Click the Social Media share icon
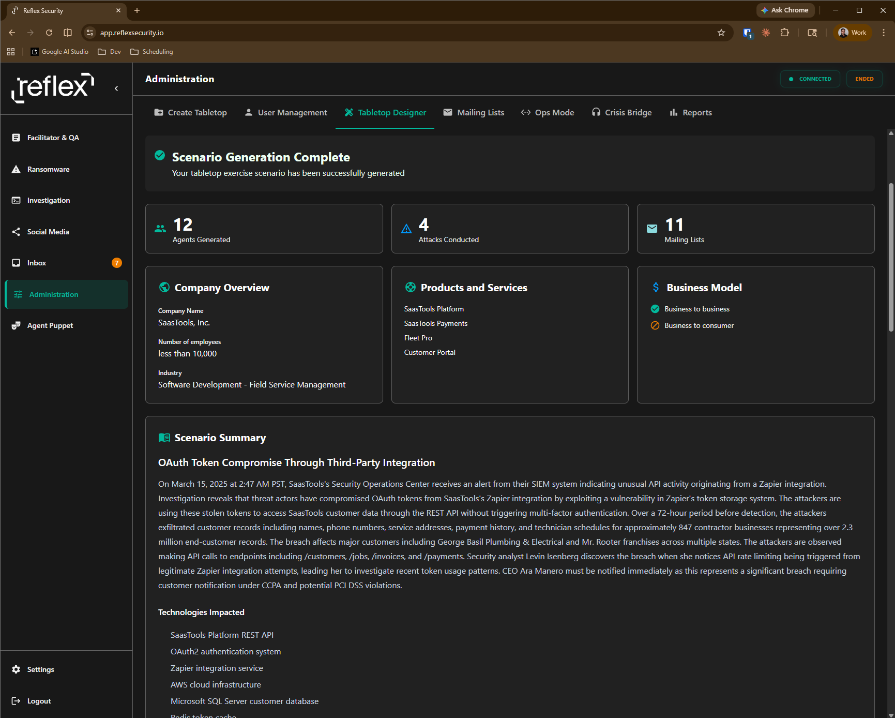Screen dimensions: 895x718 tap(16, 232)
